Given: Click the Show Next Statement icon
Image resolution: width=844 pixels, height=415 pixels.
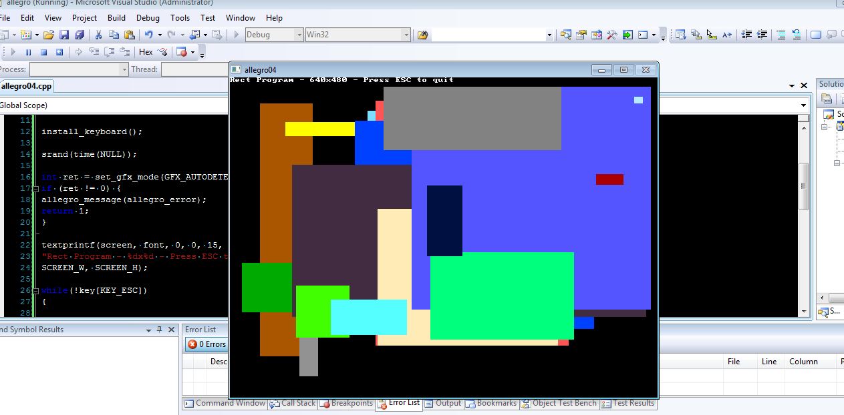Looking at the screenshot, I should tap(79, 51).
